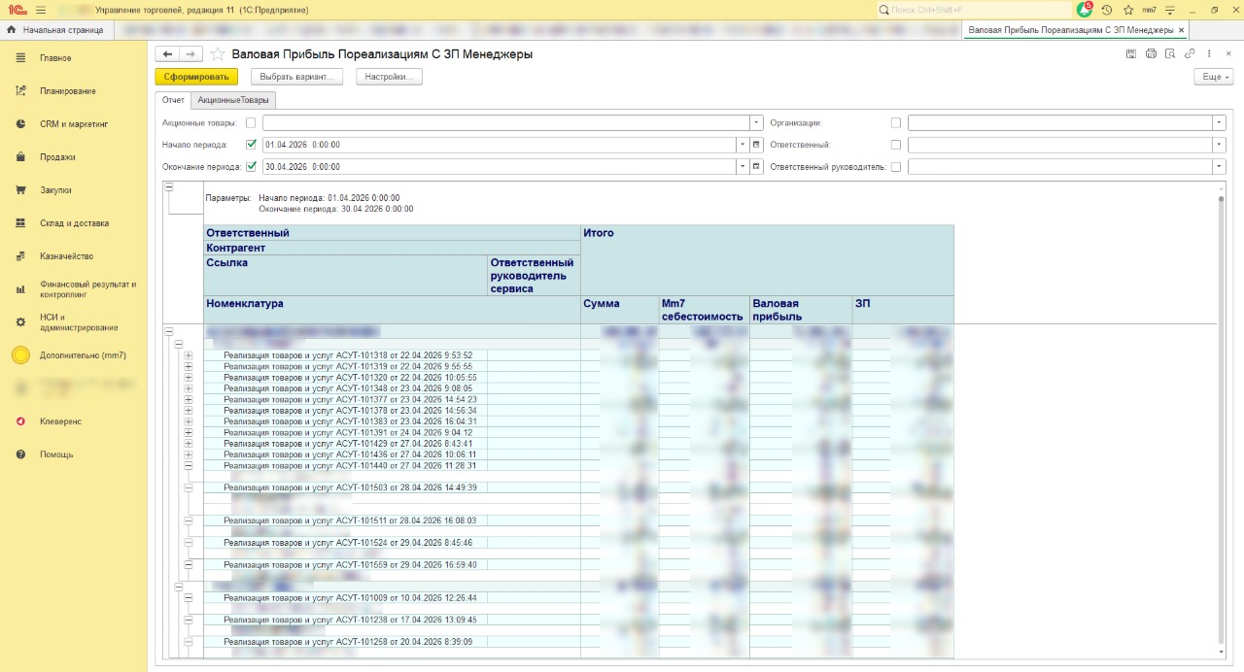This screenshot has width=1244, height=672.
Task: Open calendar picker for Начало периода
Action: [x=756, y=145]
